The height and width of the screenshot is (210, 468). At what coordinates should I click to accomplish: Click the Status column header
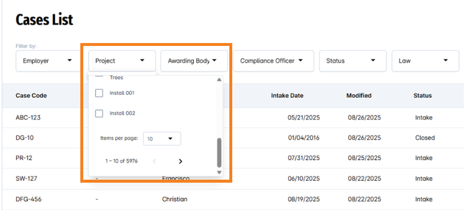tap(423, 96)
